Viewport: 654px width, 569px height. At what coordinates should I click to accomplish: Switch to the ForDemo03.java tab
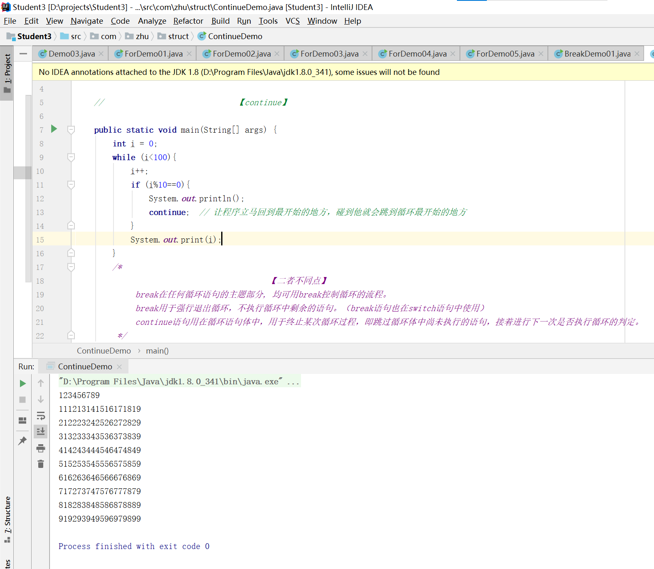[329, 54]
